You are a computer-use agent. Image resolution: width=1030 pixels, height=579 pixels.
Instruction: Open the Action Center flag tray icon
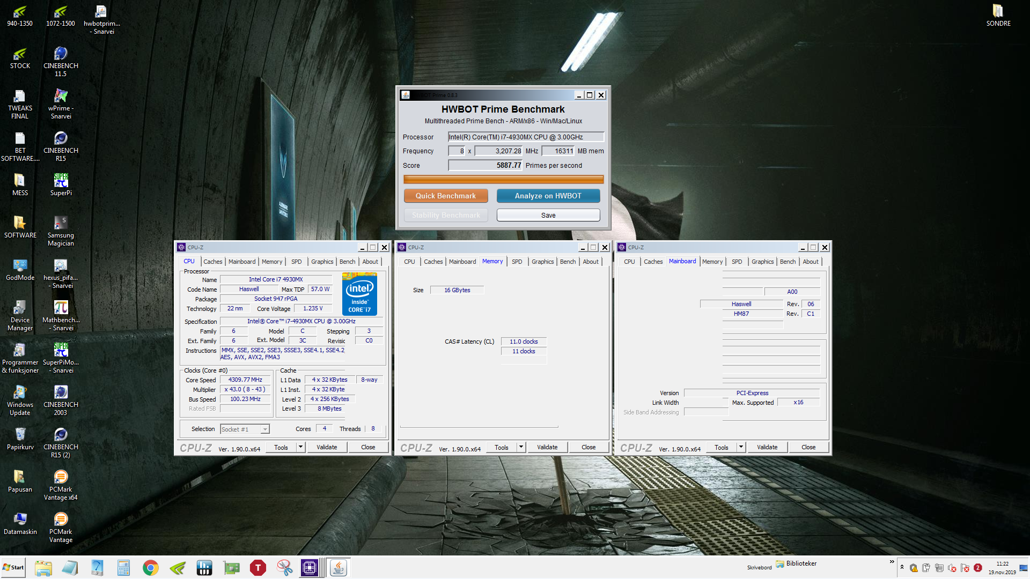(x=965, y=568)
